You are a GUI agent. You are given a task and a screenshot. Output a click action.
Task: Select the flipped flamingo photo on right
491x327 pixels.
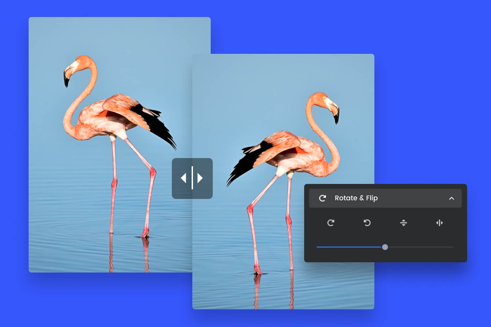tap(283, 182)
